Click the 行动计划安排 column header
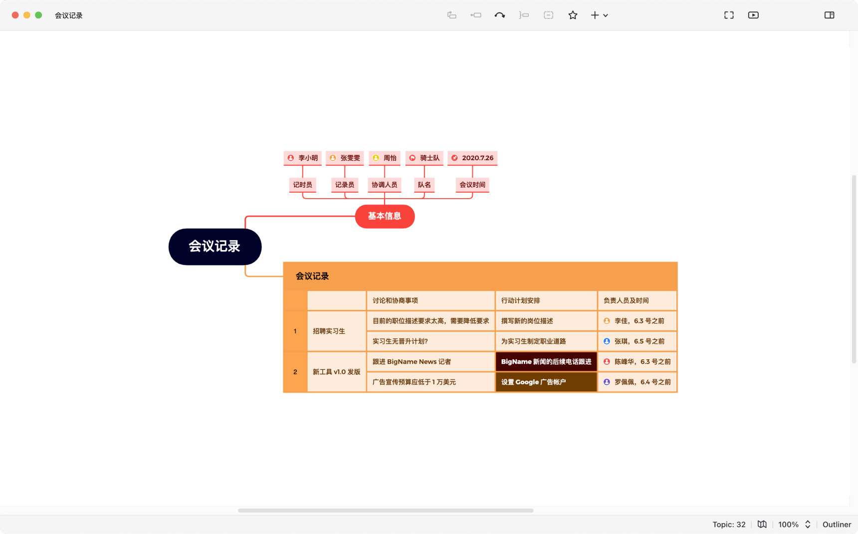The image size is (858, 534). [x=546, y=300]
